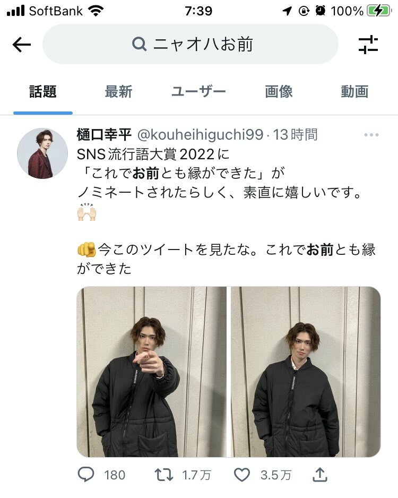Open the 動画 tab
This screenshot has width=398, height=498.
click(x=354, y=92)
